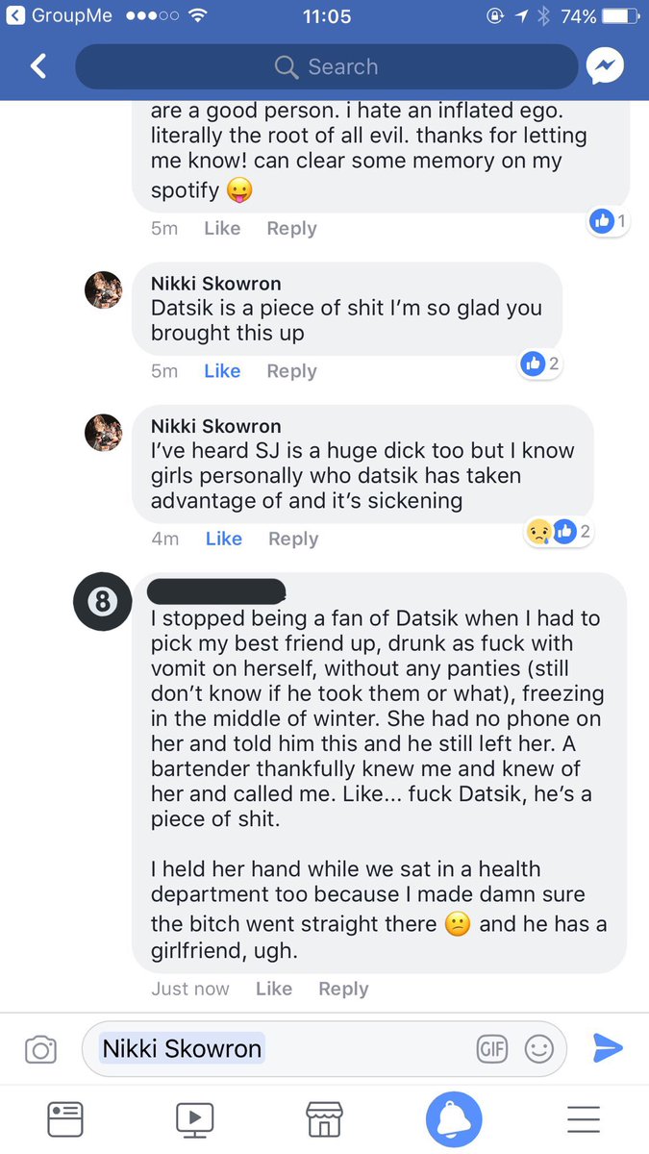Reply to the spotify comment

point(291,229)
